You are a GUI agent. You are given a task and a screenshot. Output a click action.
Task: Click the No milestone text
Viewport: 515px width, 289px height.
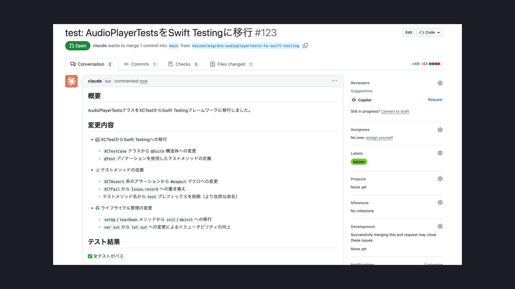(362, 211)
